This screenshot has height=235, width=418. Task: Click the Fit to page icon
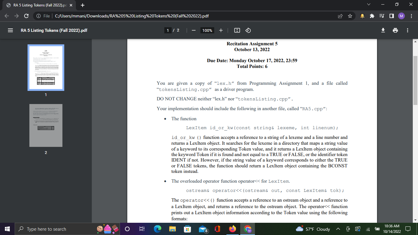(237, 30)
